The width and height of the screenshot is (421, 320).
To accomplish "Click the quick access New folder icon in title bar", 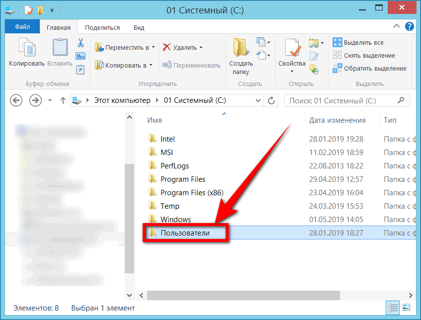I will pyautogui.click(x=41, y=10).
